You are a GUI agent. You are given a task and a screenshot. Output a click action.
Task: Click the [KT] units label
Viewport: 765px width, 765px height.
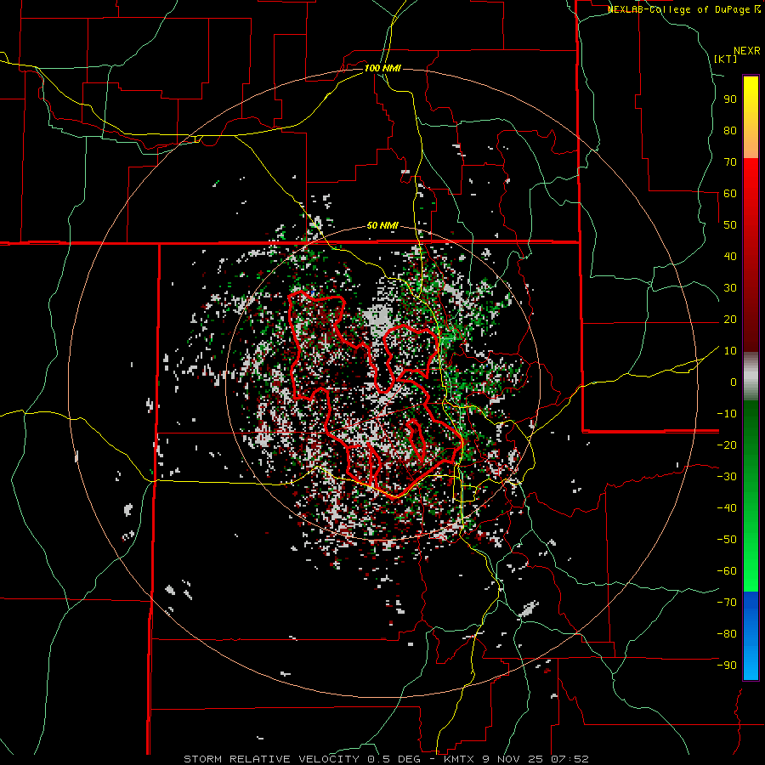(x=726, y=59)
